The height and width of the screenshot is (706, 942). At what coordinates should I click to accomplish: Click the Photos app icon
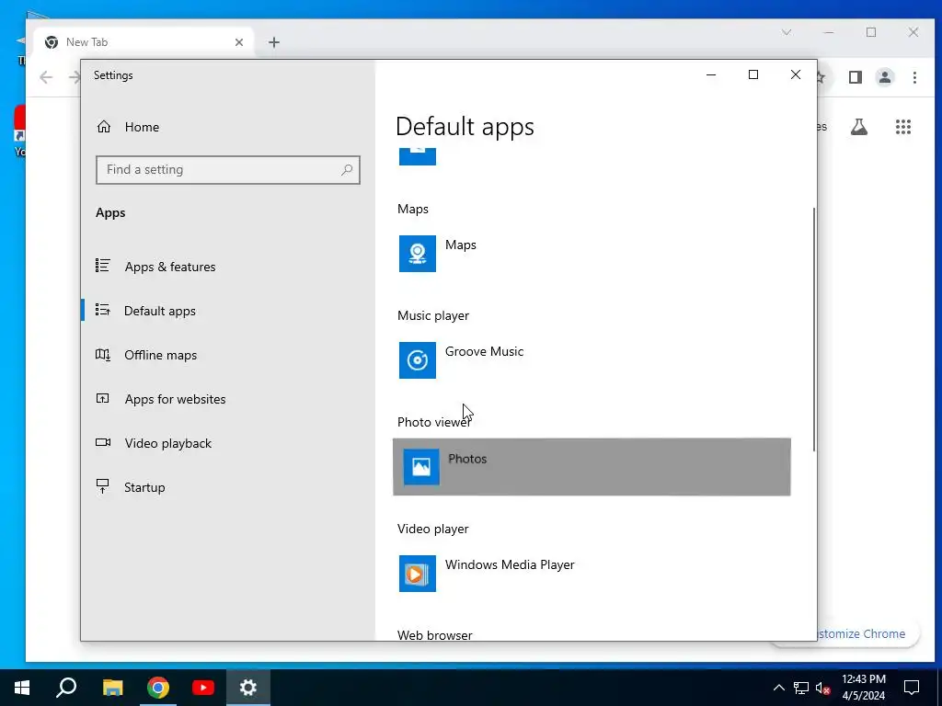[421, 466]
